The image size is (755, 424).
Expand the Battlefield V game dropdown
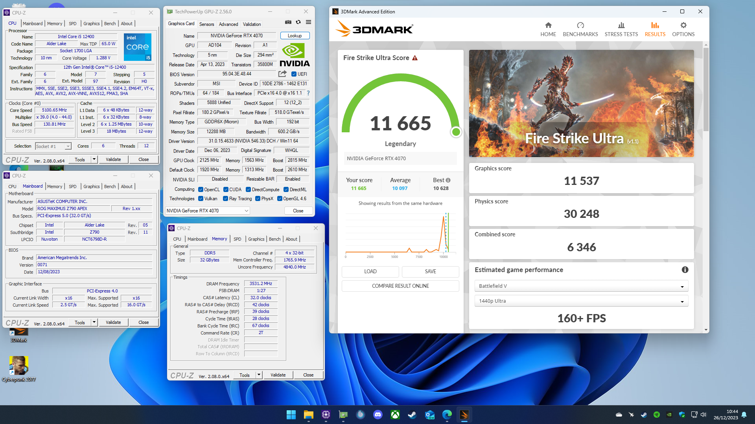click(581, 286)
